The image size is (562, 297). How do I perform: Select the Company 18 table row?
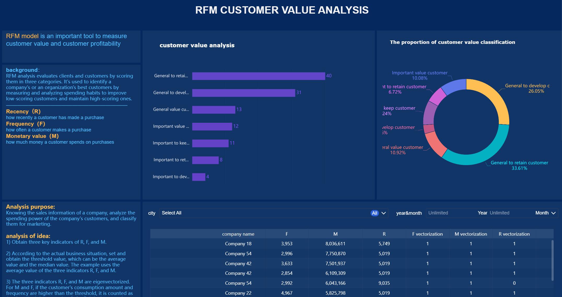pos(238,243)
